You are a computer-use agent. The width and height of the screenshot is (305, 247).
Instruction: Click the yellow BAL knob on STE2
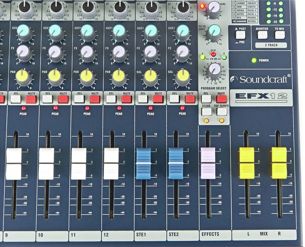tap(183, 75)
